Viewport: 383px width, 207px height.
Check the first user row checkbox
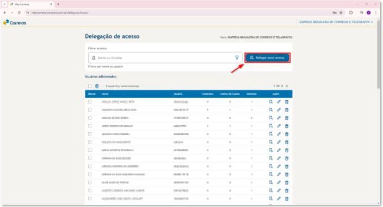tap(90, 102)
